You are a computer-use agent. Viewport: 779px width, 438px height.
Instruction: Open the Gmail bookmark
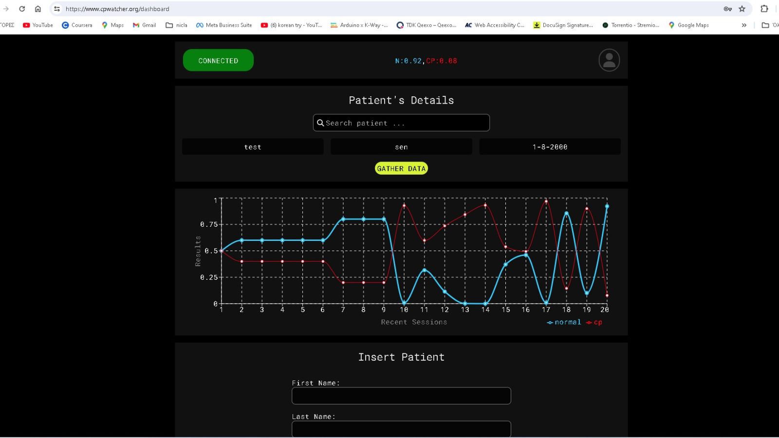point(145,25)
